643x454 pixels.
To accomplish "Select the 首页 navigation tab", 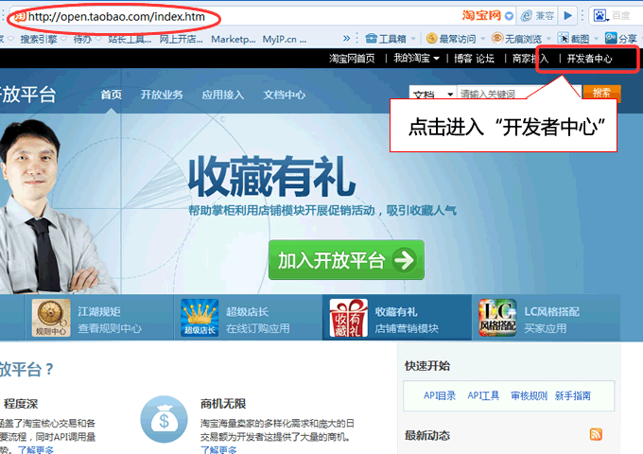I will click(x=112, y=95).
